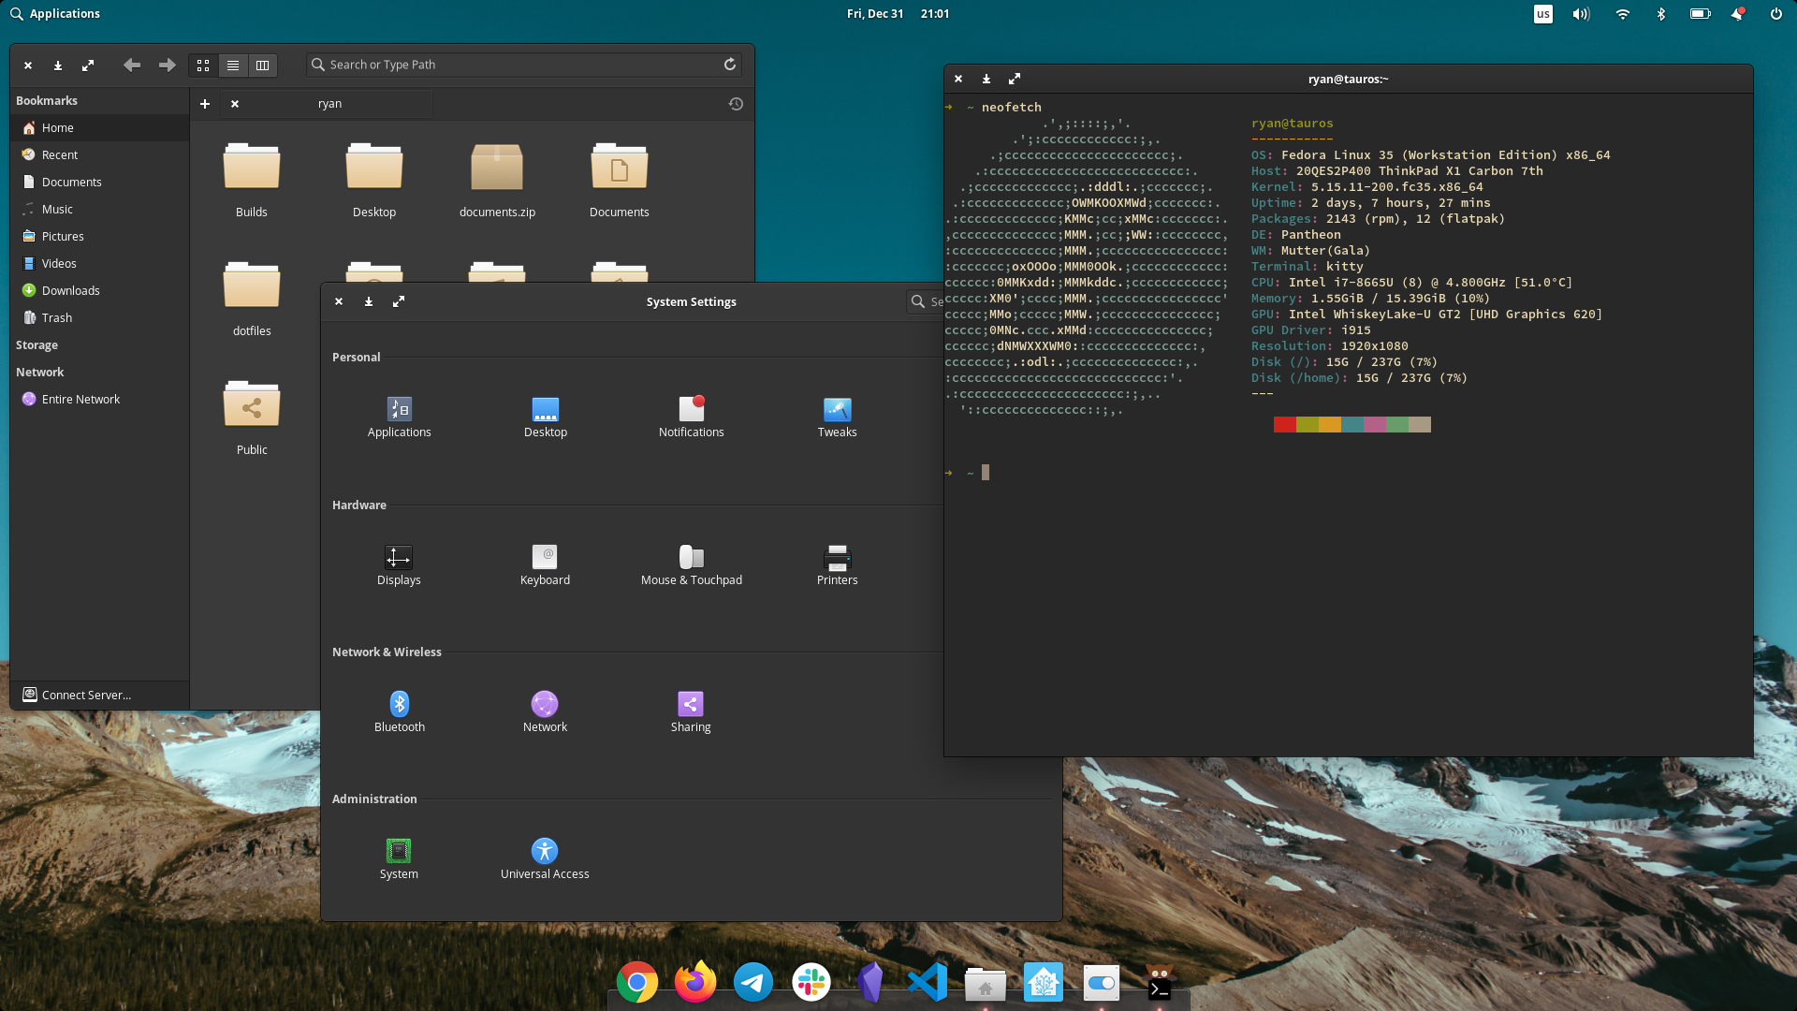Viewport: 1797px width, 1011px height.
Task: Launch Firefox from the dock
Action: 694,982
